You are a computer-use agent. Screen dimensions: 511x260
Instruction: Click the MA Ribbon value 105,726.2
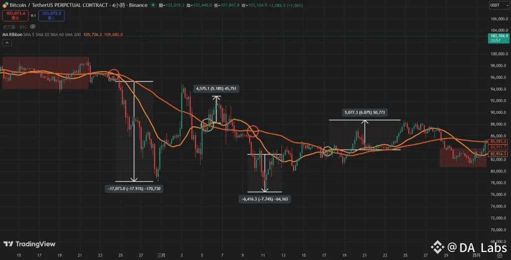click(x=93, y=34)
